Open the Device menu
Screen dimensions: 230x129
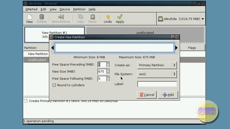point(65,9)
